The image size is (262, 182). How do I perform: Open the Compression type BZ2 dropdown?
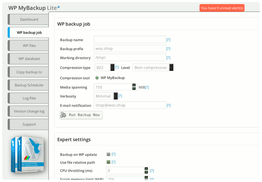[105, 67]
